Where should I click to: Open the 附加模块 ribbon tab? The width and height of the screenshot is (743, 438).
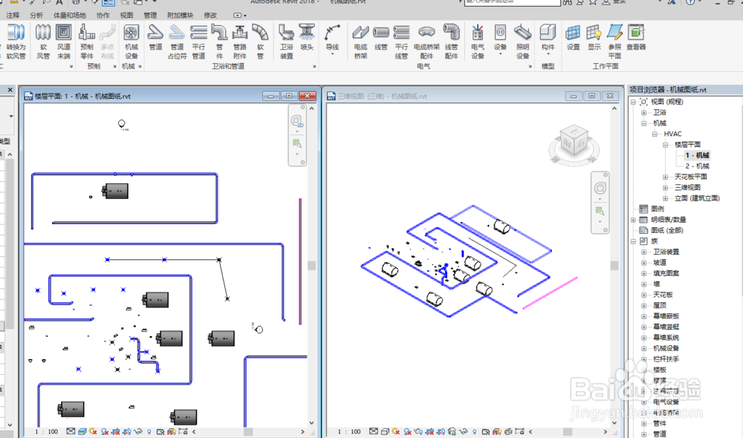[180, 16]
